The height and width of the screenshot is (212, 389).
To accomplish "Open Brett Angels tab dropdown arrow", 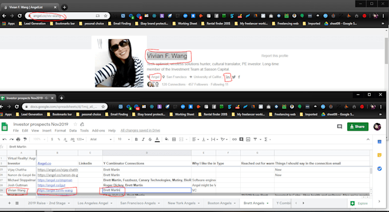I will click(268, 203).
